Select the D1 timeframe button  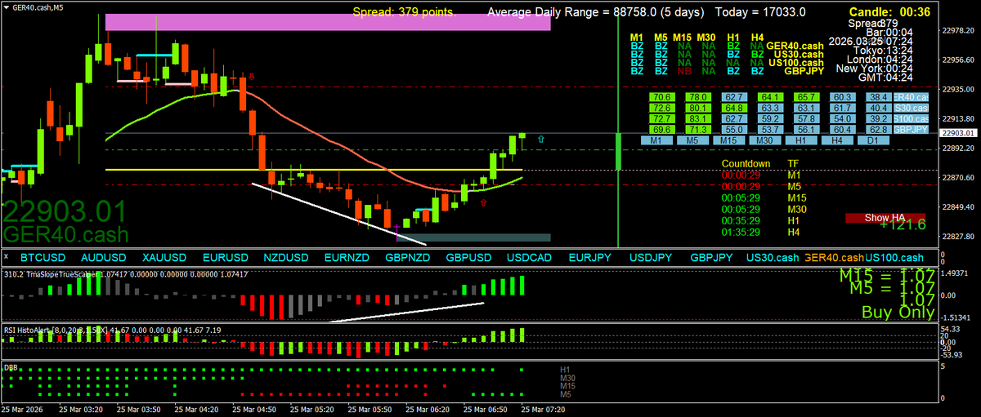click(872, 141)
